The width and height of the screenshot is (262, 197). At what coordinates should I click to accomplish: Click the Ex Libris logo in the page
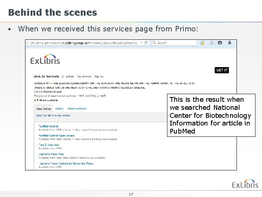point(45,59)
